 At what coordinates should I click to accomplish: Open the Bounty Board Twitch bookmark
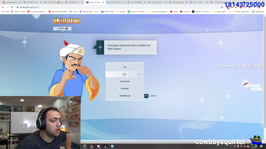tap(89, 12)
